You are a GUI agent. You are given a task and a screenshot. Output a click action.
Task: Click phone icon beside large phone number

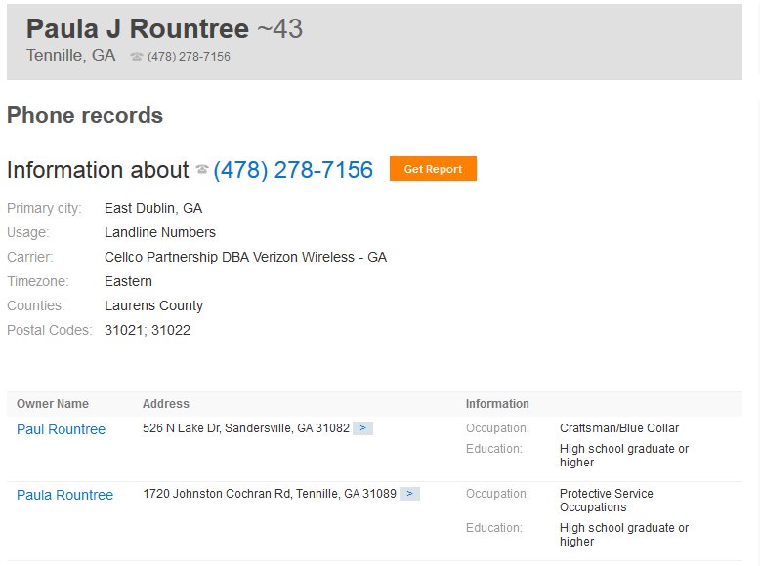tap(202, 169)
